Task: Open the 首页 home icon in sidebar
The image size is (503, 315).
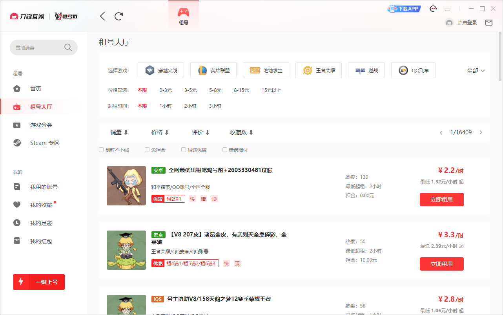Action: [x=17, y=88]
